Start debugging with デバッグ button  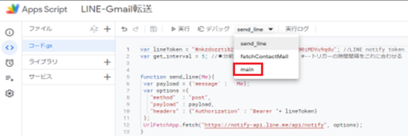point(214,29)
